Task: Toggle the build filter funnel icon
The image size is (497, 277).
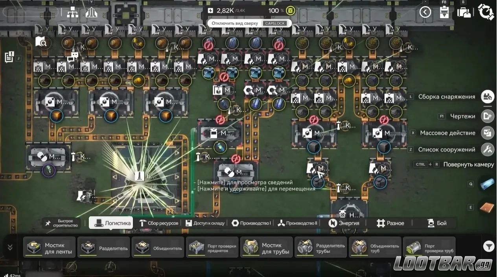Action: pos(488,246)
